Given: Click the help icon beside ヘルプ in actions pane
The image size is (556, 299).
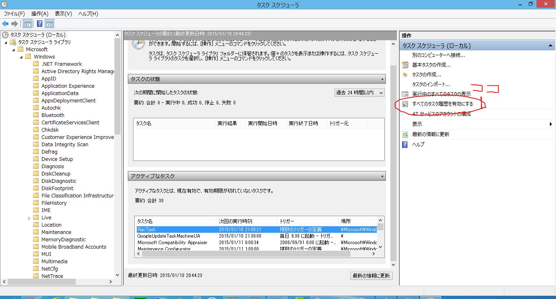Looking at the screenshot, I should coord(405,145).
